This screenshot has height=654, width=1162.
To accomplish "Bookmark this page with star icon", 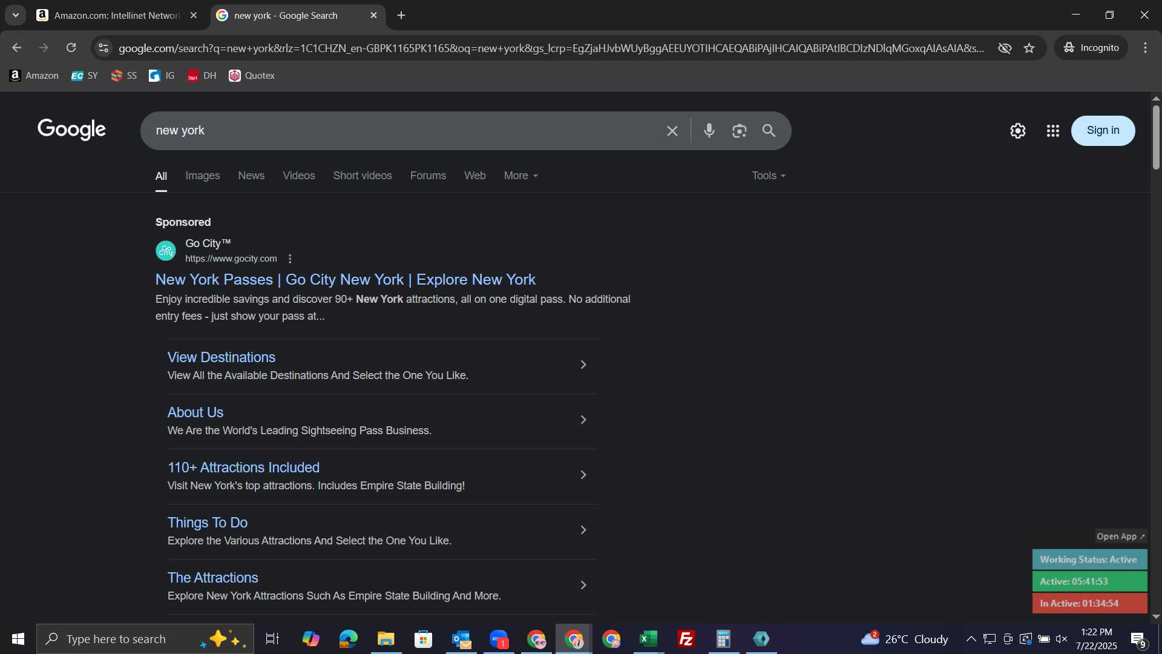I will (1029, 48).
